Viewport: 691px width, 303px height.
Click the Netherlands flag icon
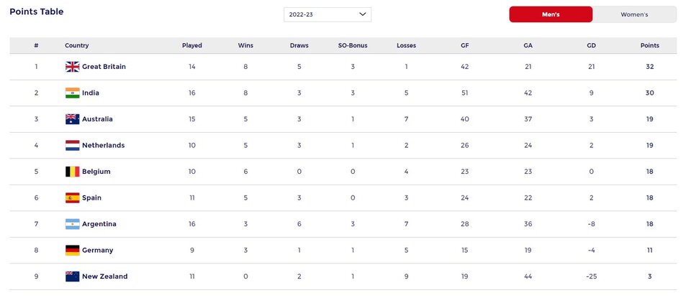click(x=72, y=146)
